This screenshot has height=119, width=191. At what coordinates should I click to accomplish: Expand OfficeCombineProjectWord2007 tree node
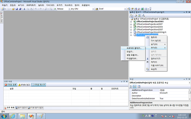131,30
